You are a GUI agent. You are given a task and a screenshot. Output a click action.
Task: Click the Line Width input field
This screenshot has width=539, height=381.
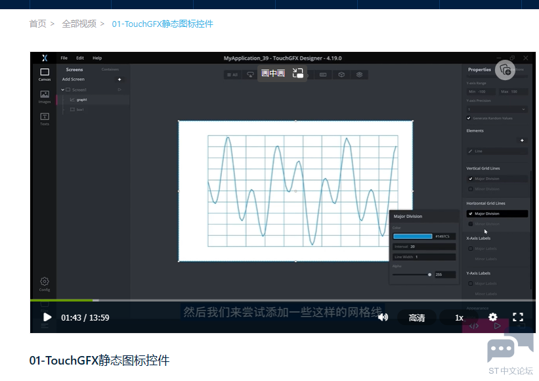point(424,257)
